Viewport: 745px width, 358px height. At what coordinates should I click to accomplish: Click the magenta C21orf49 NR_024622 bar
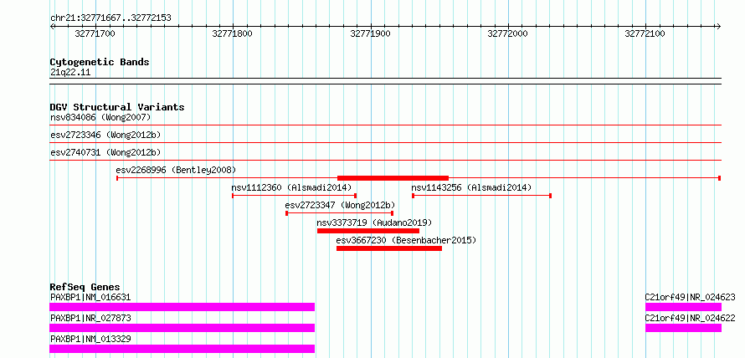(x=683, y=328)
